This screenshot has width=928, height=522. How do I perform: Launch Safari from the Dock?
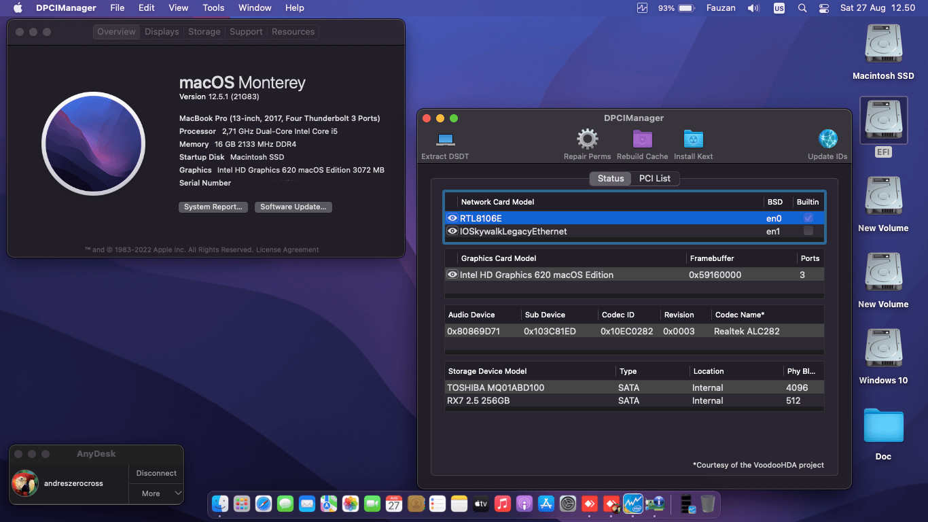(264, 504)
